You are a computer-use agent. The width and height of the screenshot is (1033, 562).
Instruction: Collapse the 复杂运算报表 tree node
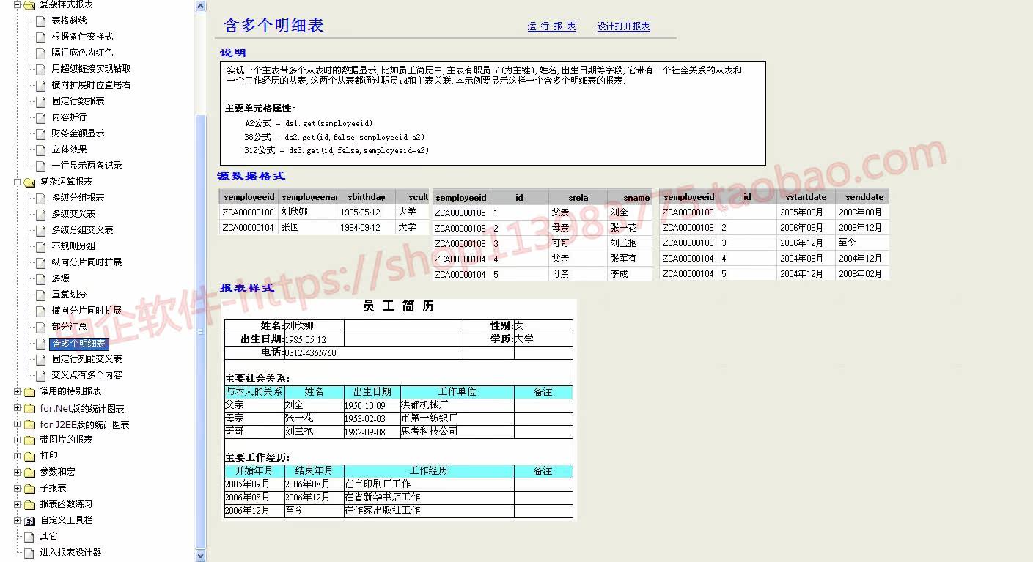click(17, 182)
